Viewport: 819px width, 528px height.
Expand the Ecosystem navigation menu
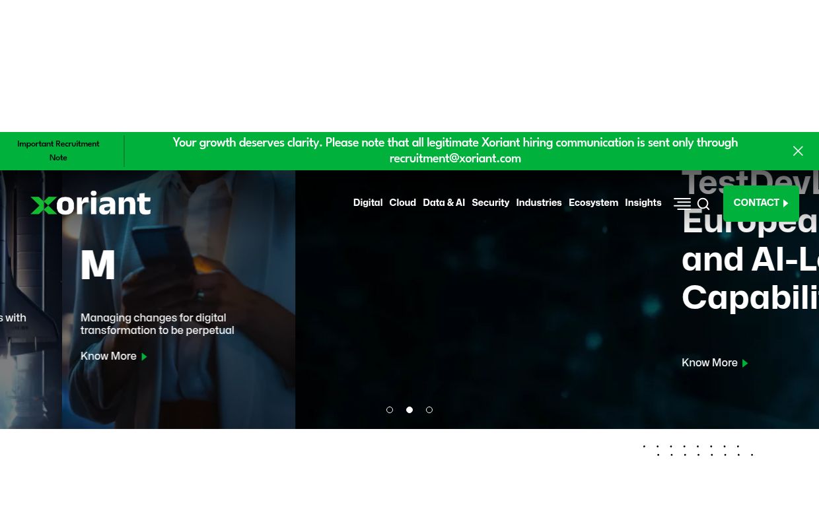(593, 203)
